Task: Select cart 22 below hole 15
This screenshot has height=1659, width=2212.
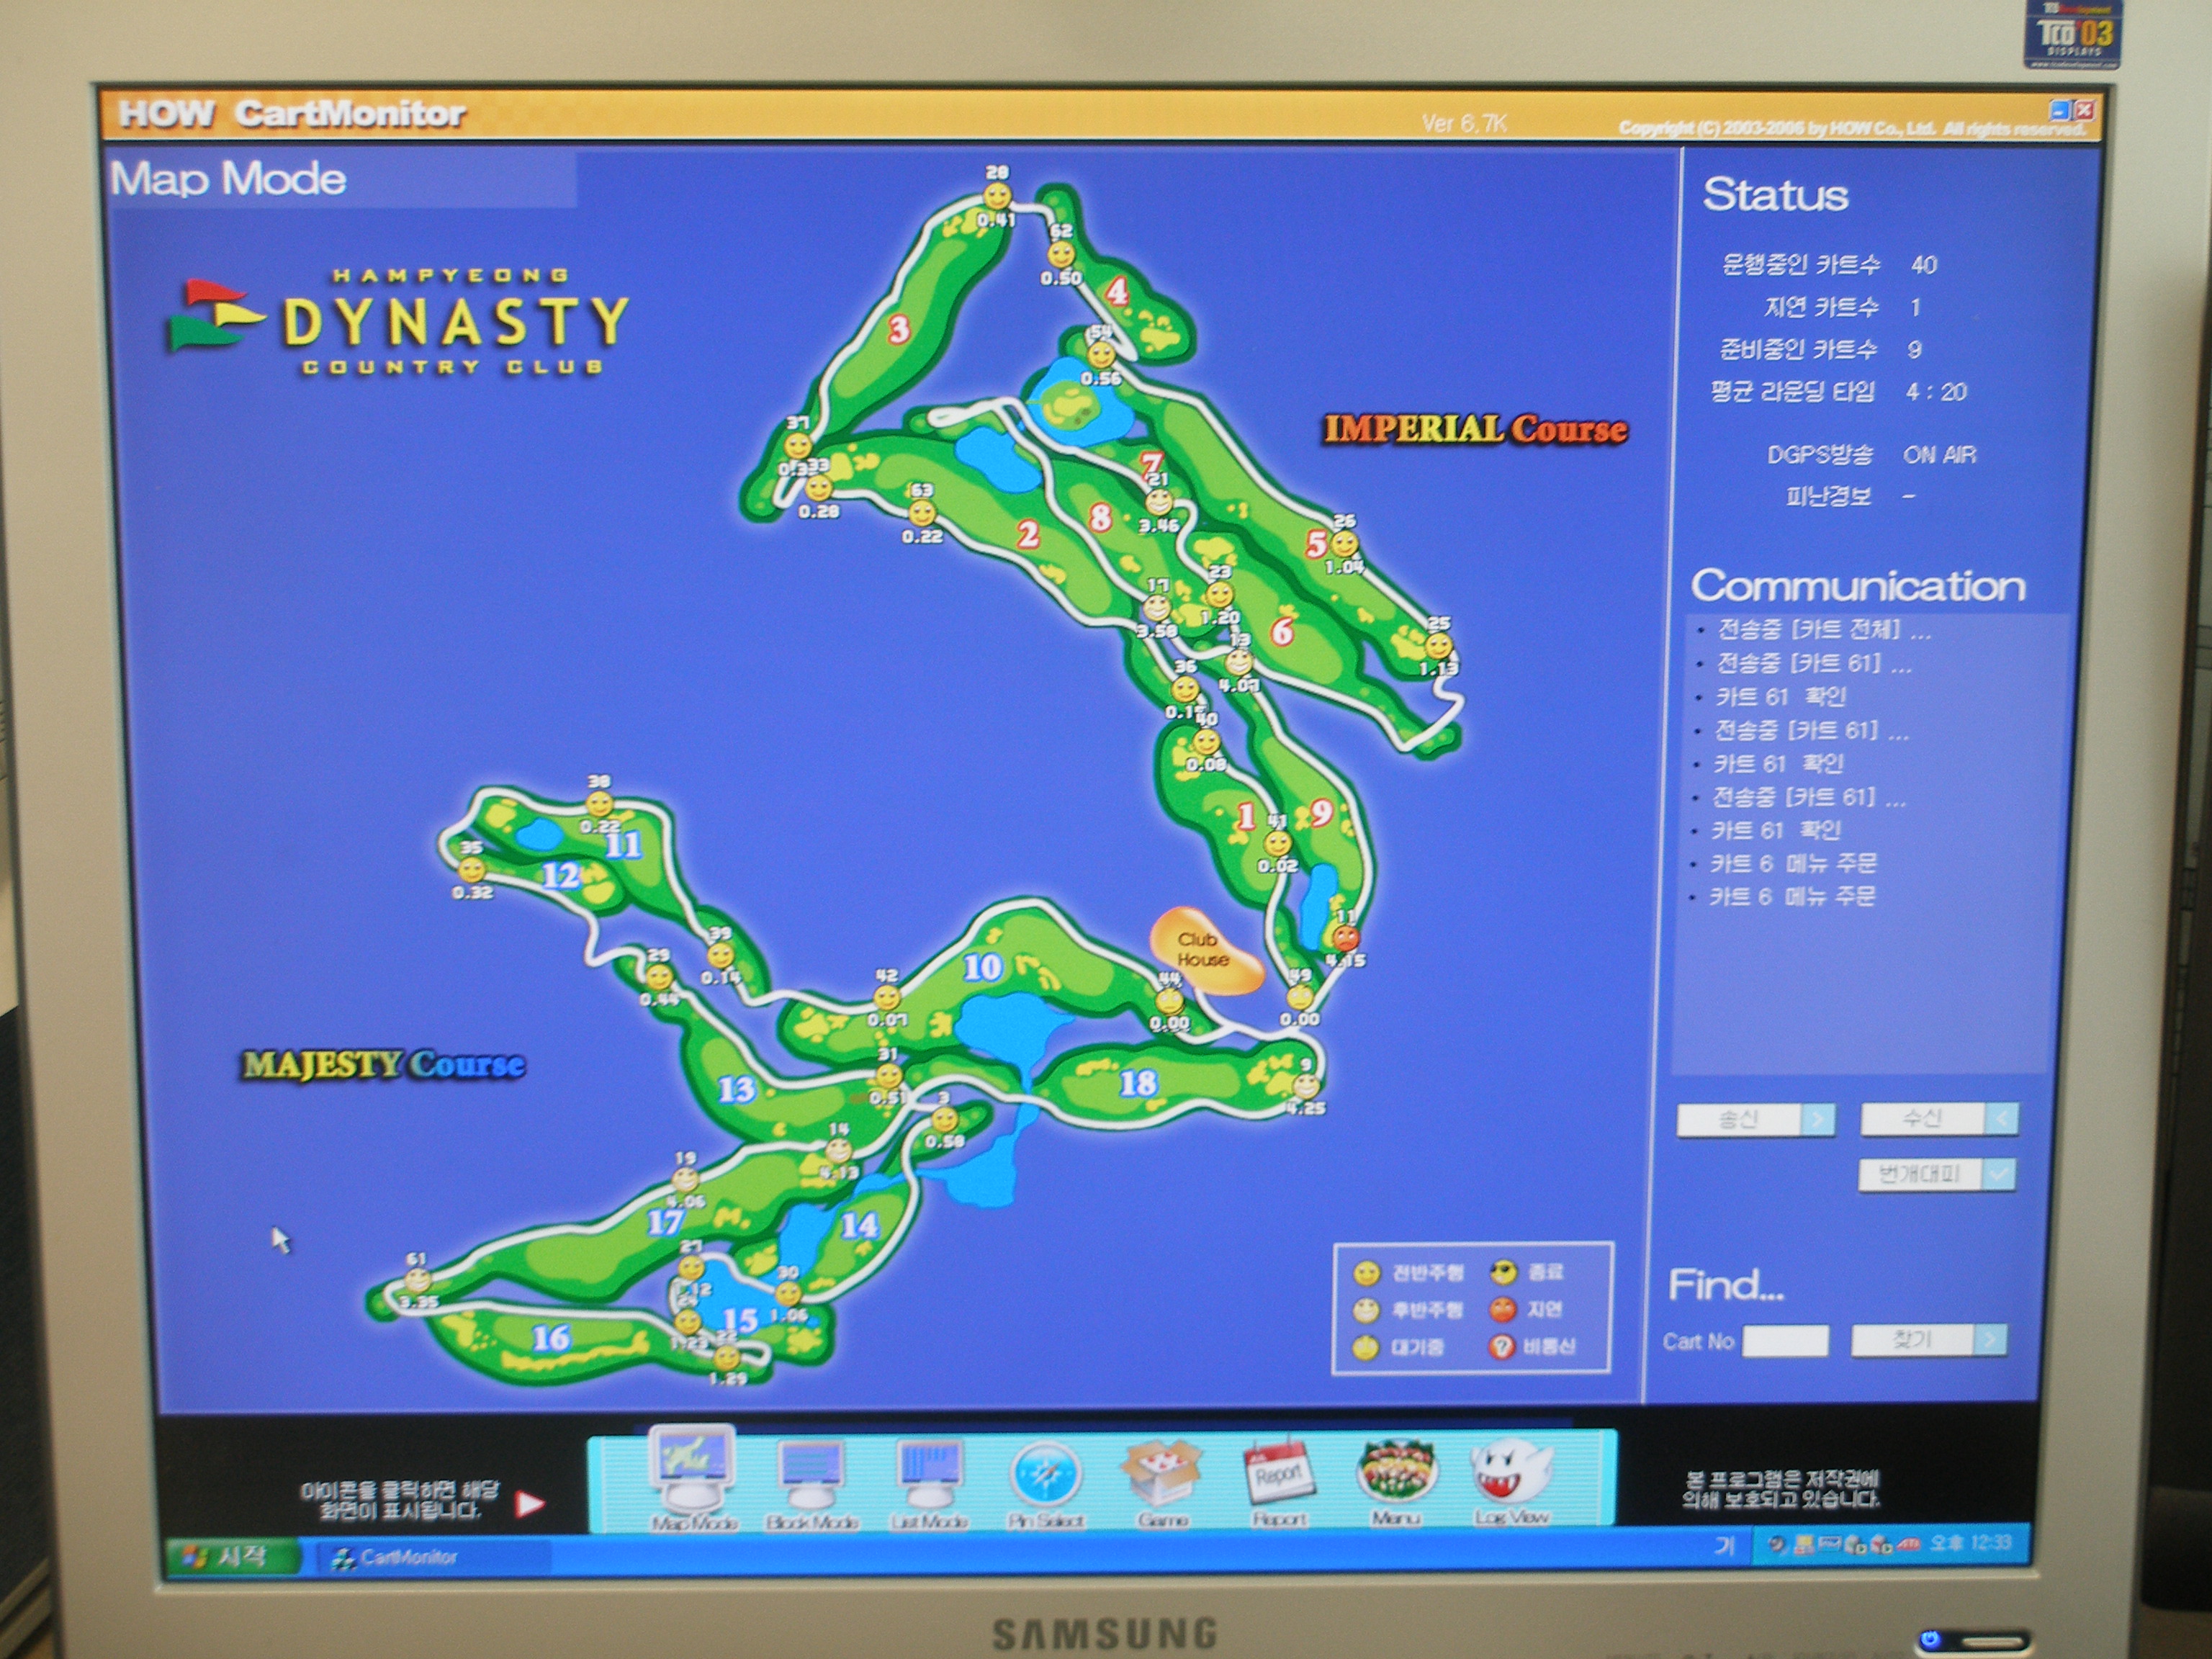Action: [x=727, y=1357]
